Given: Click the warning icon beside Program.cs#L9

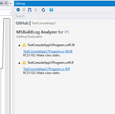Looking at the screenshot, I should tap(24, 62).
